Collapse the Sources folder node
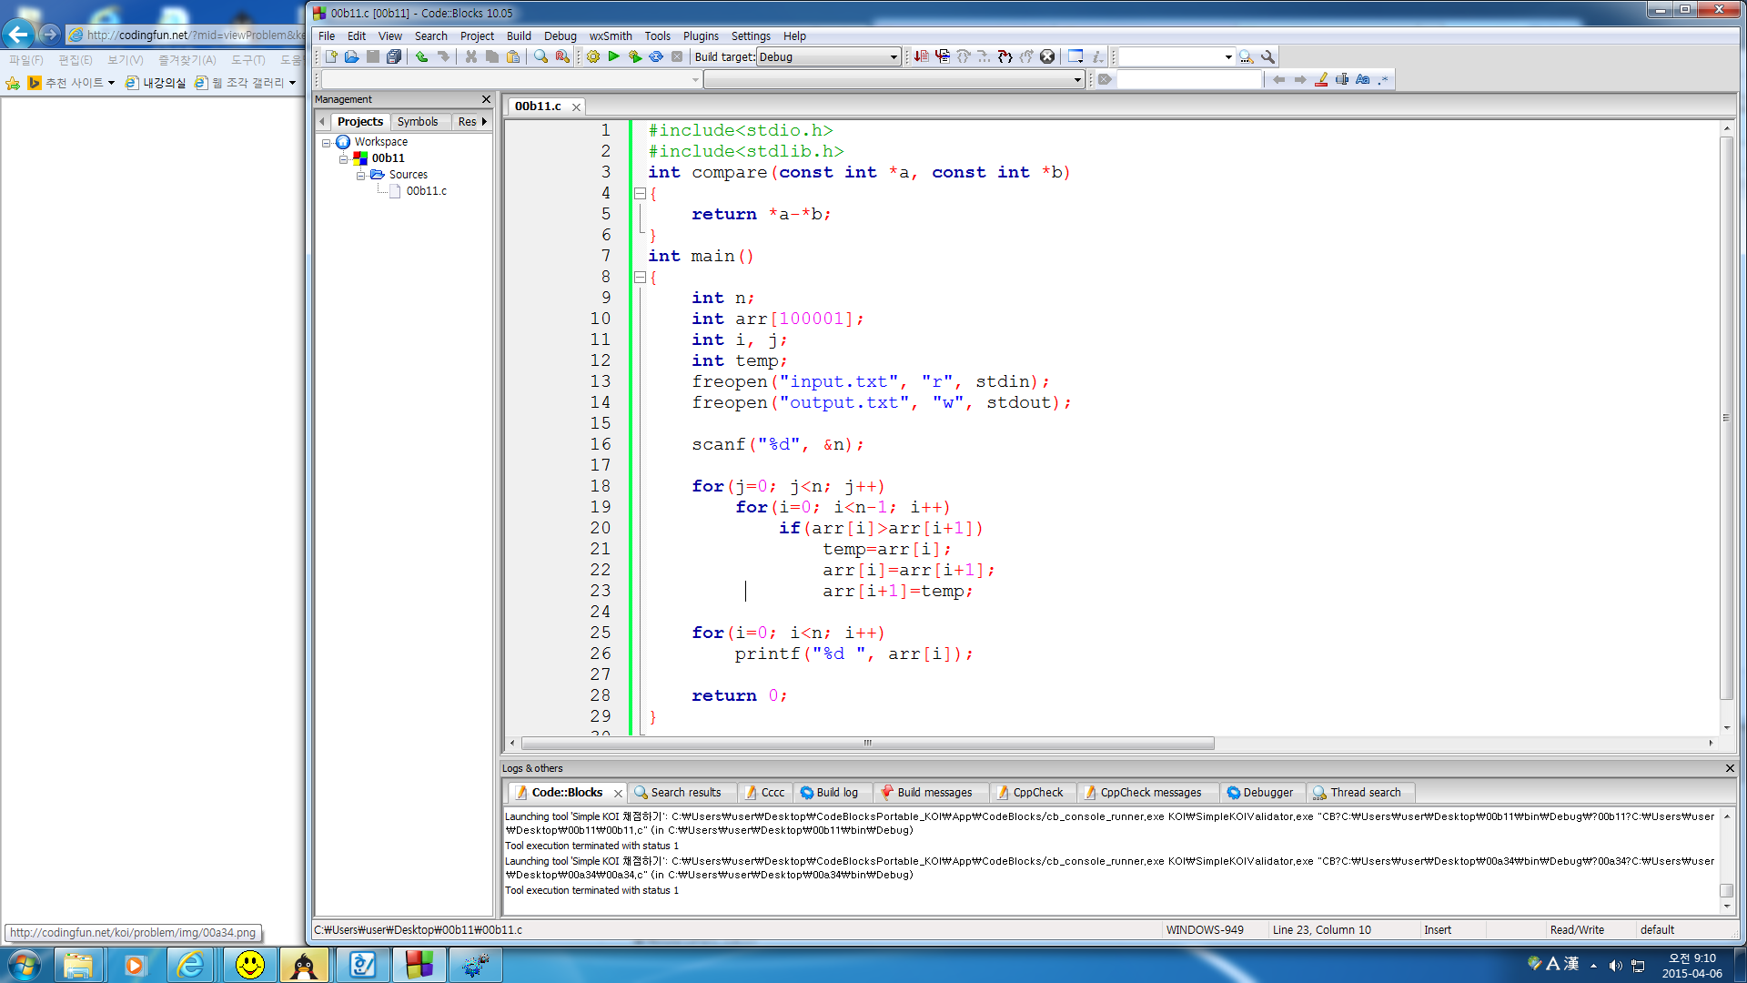Screen dimensions: 1747x983 point(360,176)
